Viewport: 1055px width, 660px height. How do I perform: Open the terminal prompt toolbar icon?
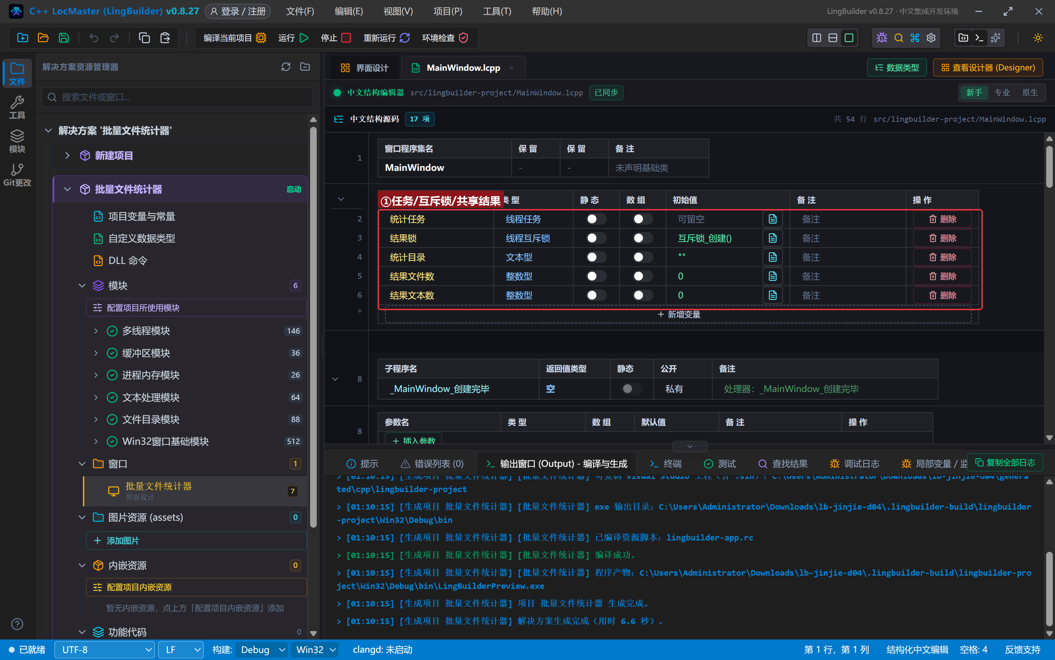(x=979, y=38)
